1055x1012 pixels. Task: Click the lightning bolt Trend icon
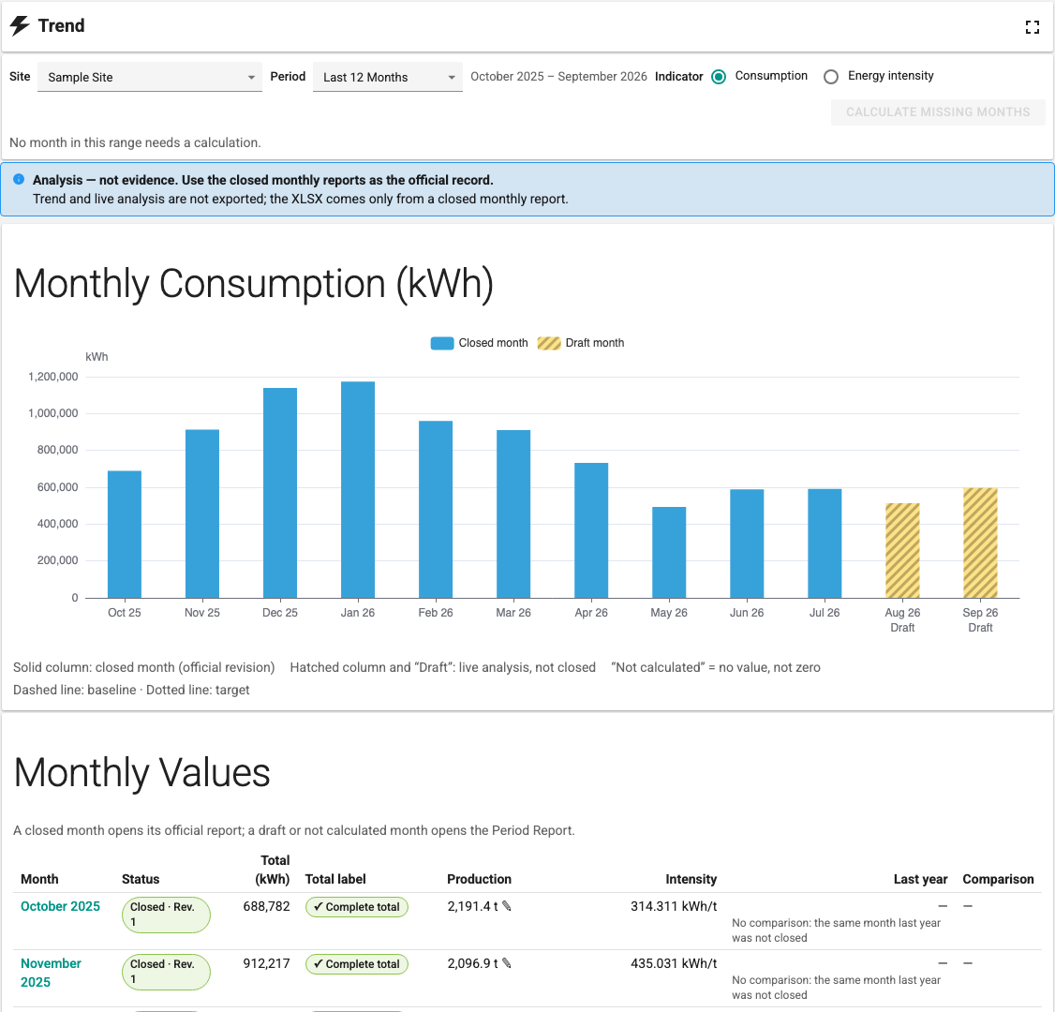pyautogui.click(x=20, y=25)
